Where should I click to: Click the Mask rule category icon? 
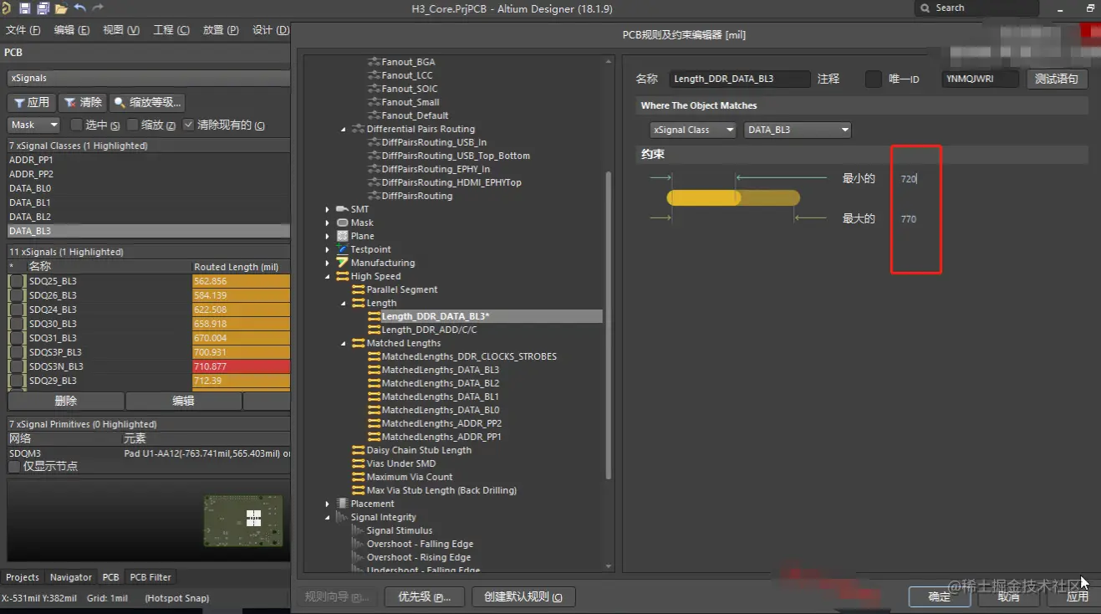[342, 223]
